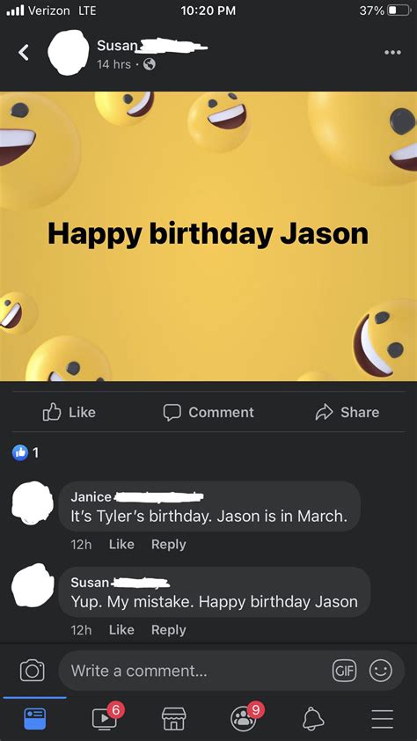The image size is (417, 741).
Task: Open the Watch video tab
Action: click(x=106, y=716)
